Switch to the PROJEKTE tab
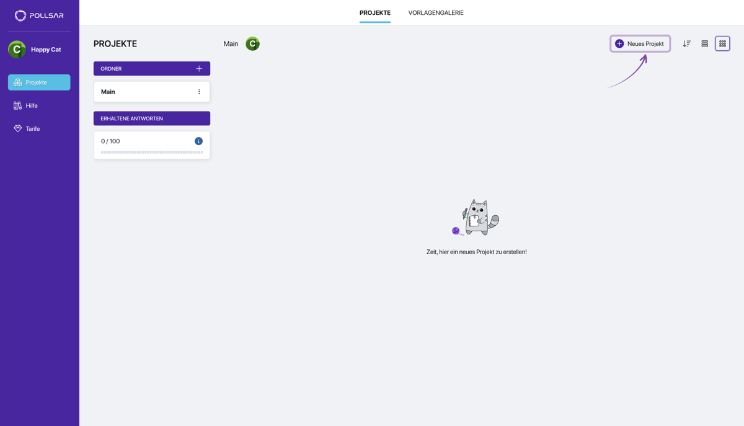Screen dimensions: 744x426 tap(375, 13)
